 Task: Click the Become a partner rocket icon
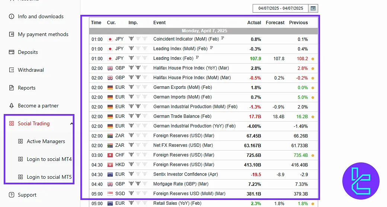point(11,106)
